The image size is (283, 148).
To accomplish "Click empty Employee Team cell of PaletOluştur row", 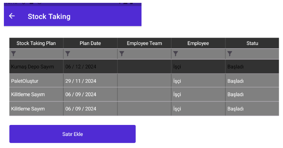I will click(144, 81).
